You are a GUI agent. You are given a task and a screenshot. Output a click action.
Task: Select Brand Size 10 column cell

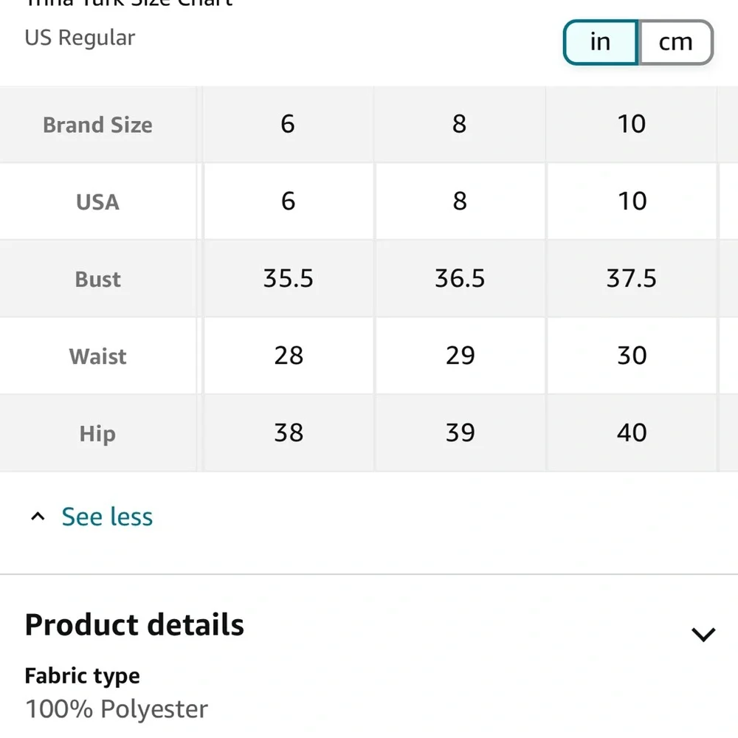[632, 124]
